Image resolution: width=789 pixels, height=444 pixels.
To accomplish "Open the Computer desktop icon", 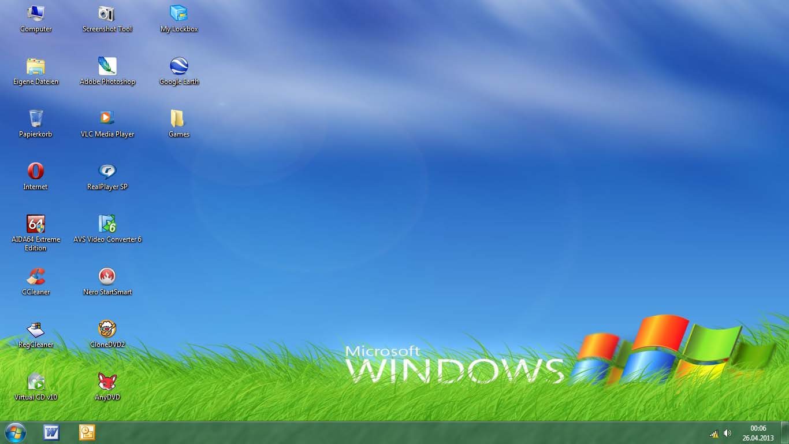I will click(36, 13).
